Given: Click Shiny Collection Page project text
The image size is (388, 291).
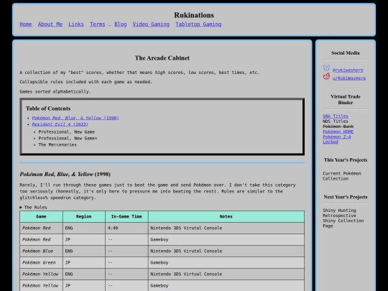Looking at the screenshot, I should [343, 223].
